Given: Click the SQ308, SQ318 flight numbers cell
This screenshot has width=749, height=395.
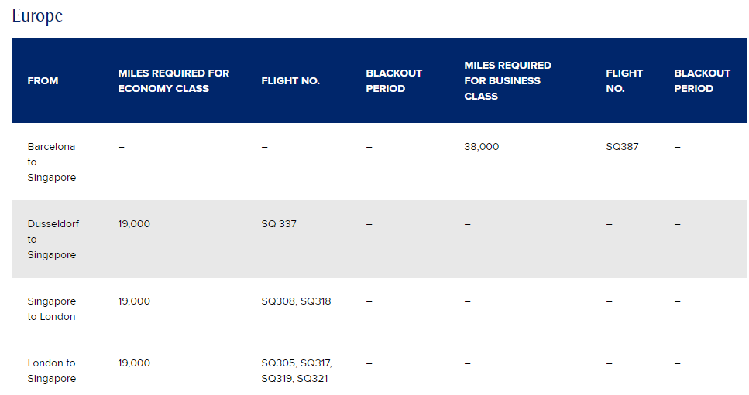Looking at the screenshot, I should pos(296,301).
